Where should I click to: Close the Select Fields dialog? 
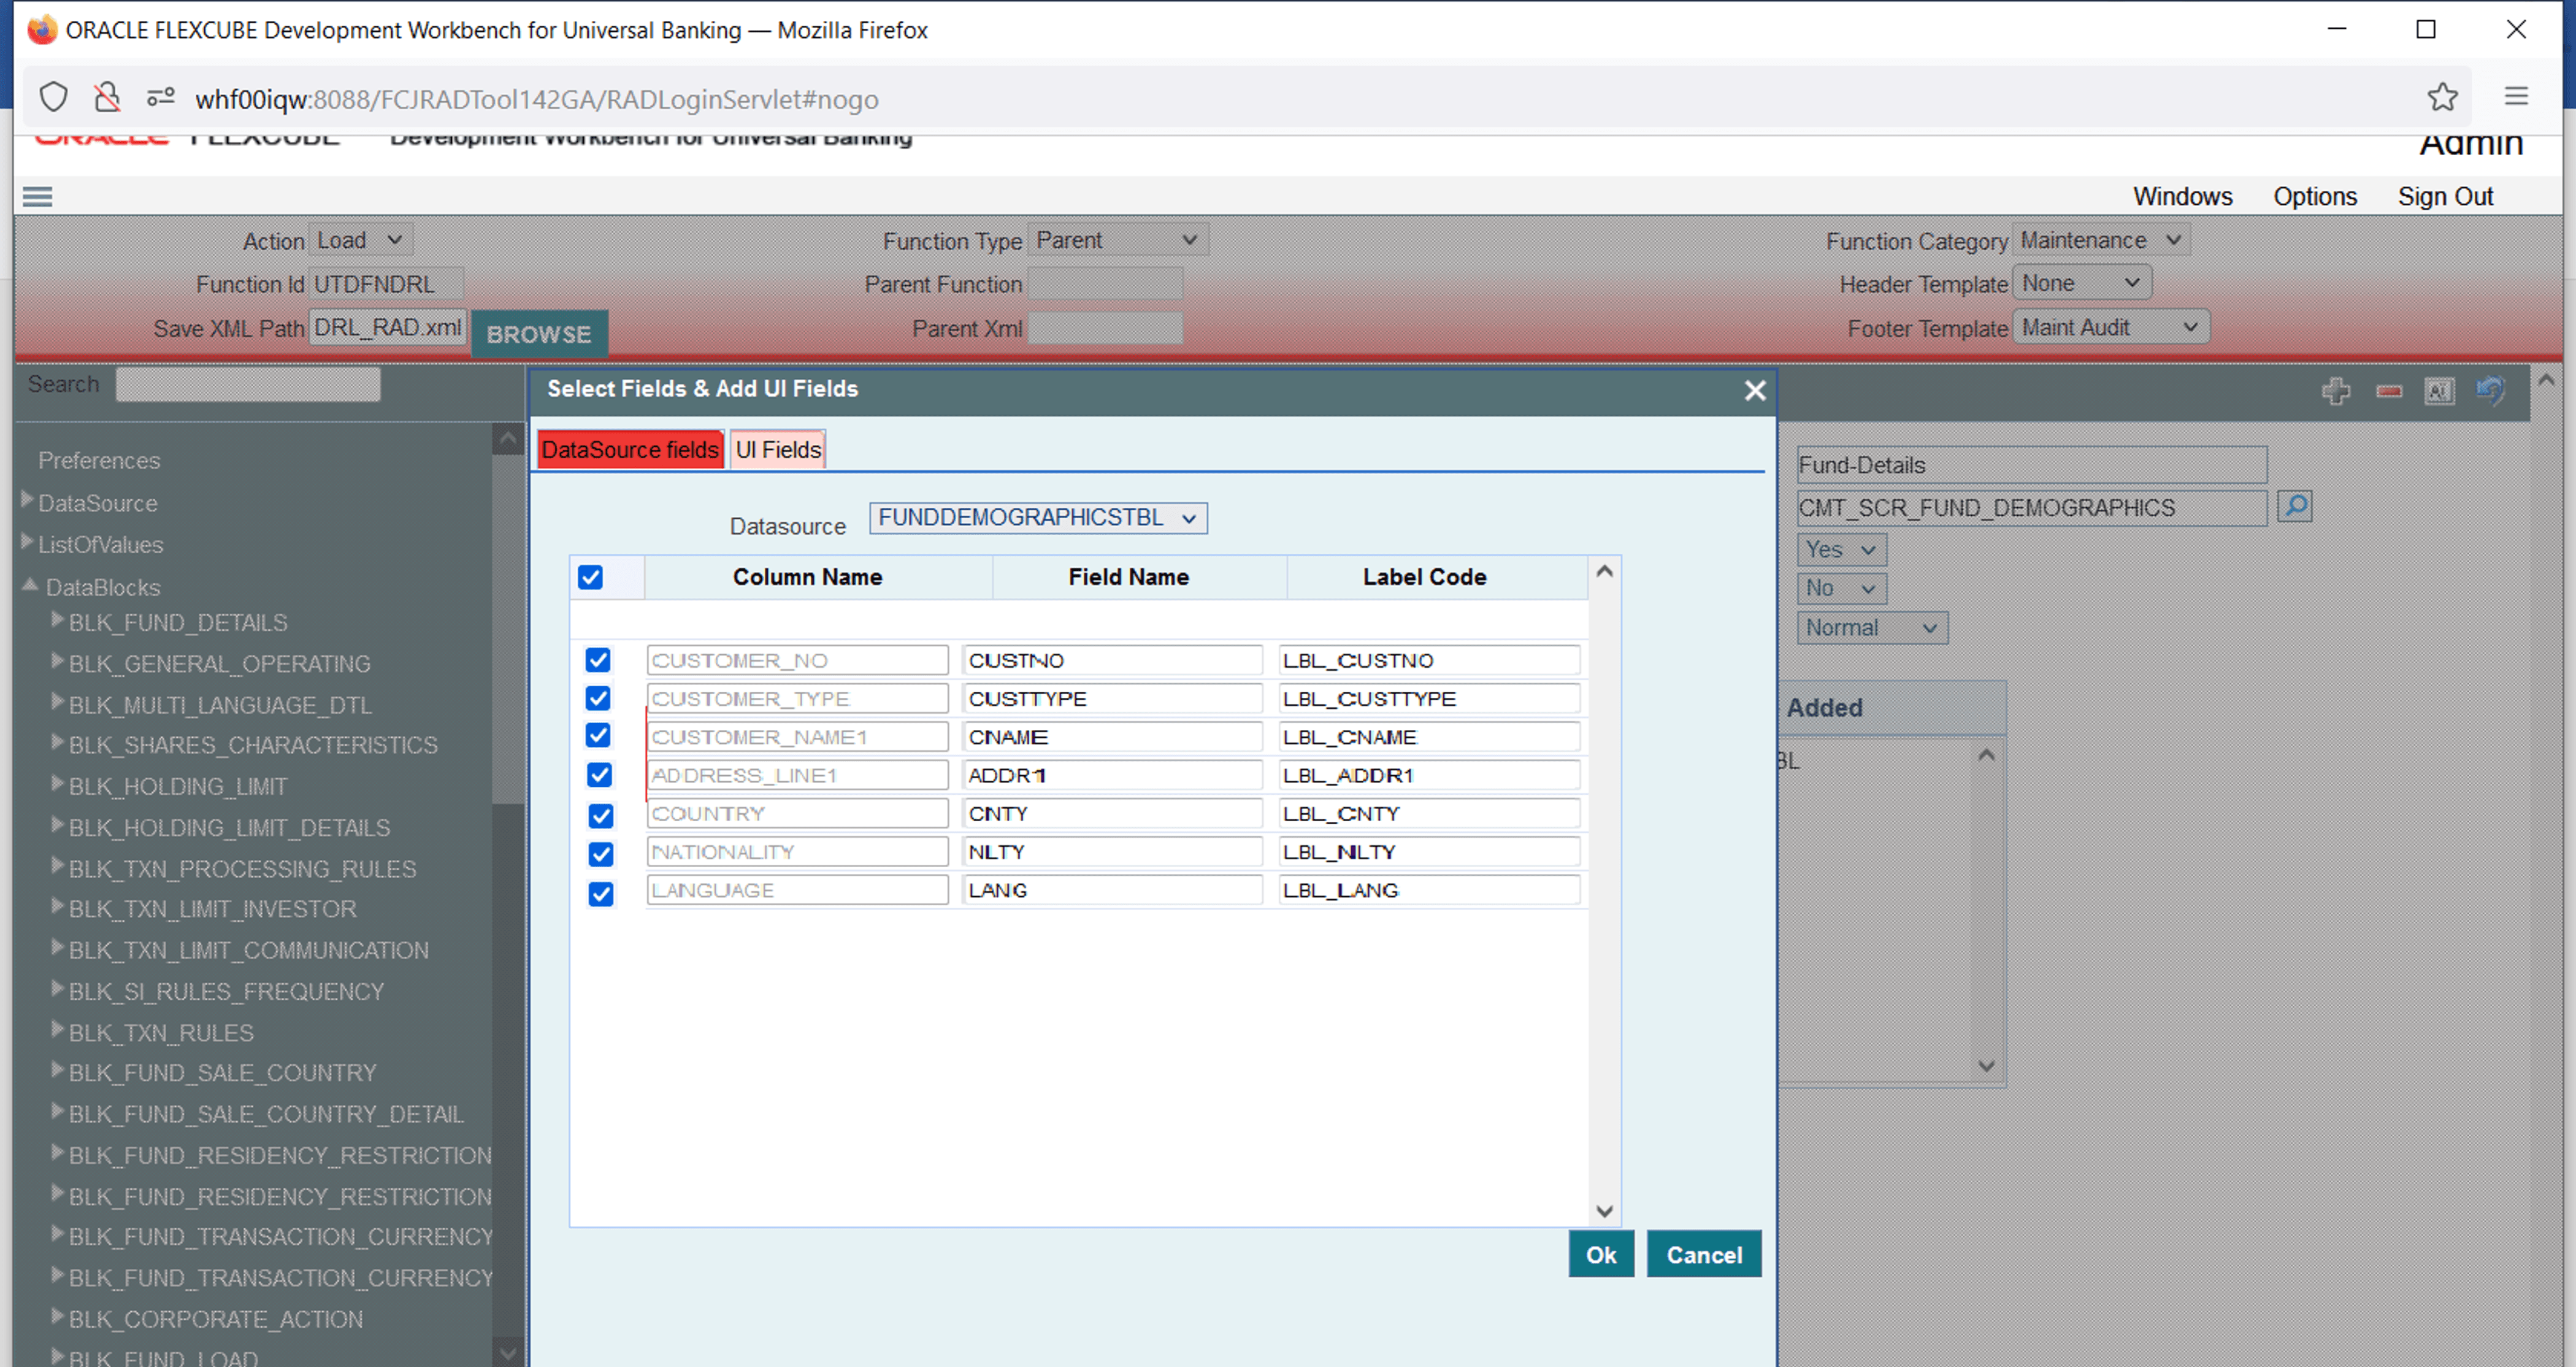tap(1754, 391)
